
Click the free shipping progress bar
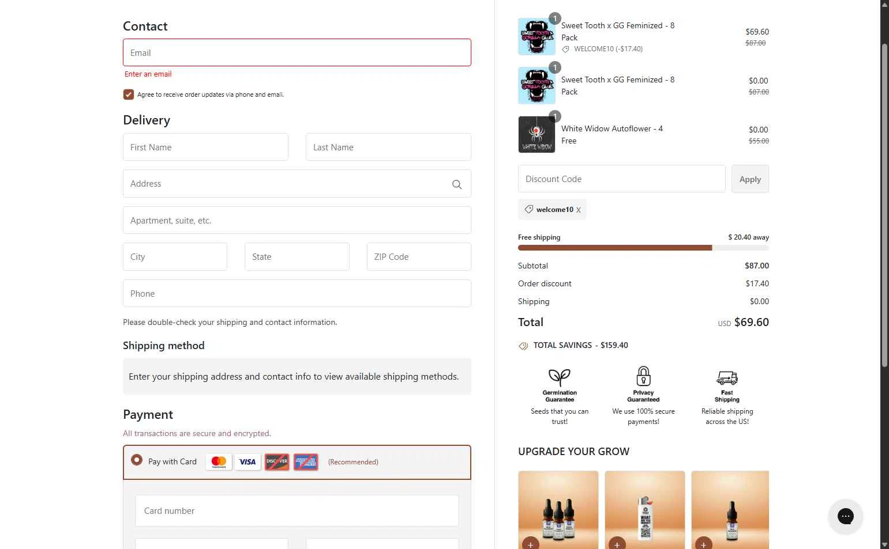coord(643,248)
